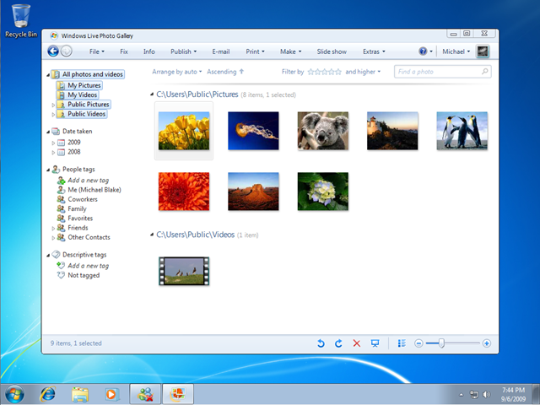Toggle Ascending sort order
Viewport: 540px width, 405px height.
225,72
